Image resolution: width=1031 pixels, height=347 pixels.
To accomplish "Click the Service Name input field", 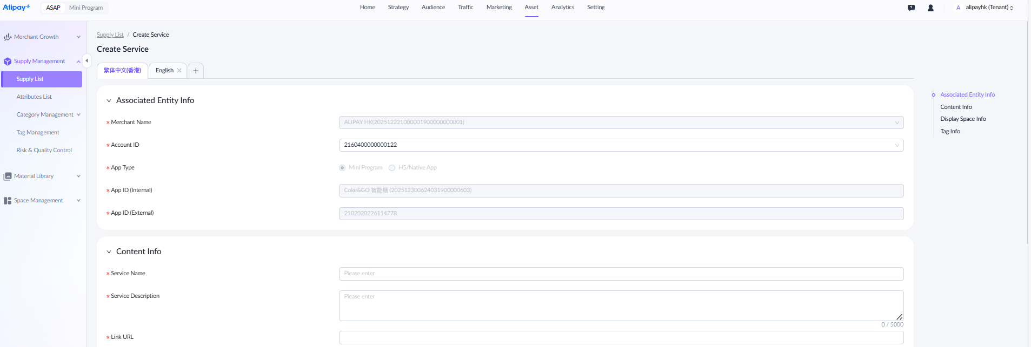I will click(621, 274).
